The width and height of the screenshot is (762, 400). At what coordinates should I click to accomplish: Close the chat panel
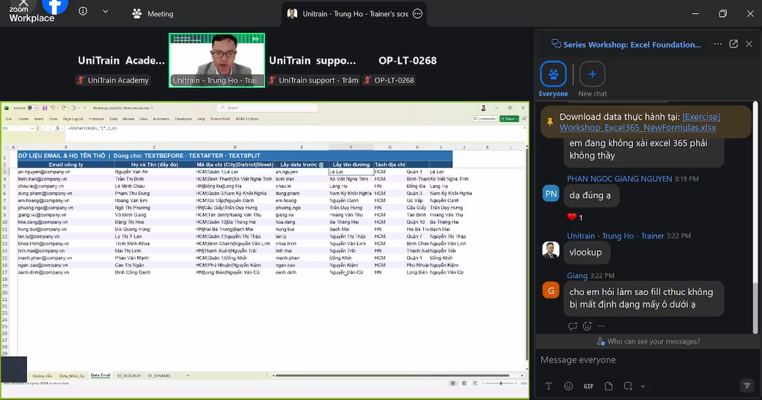tap(749, 44)
